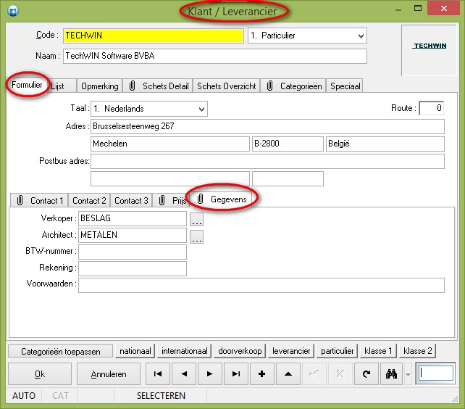Click the postal code field B-2800
This screenshot has width=465, height=409.
click(x=288, y=144)
